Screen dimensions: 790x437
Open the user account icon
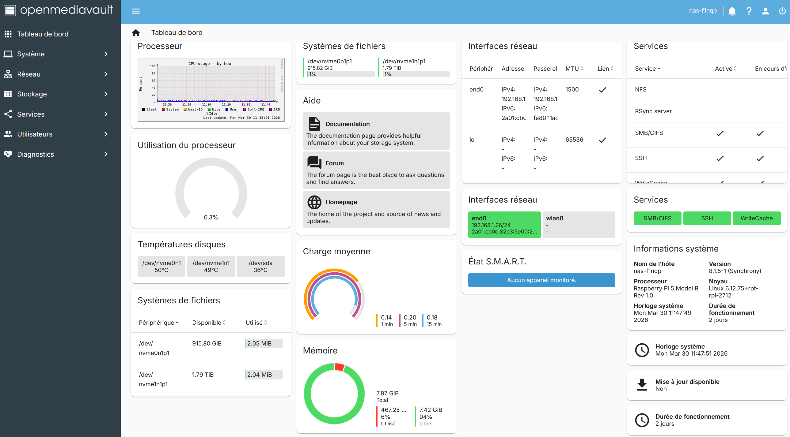click(x=765, y=11)
